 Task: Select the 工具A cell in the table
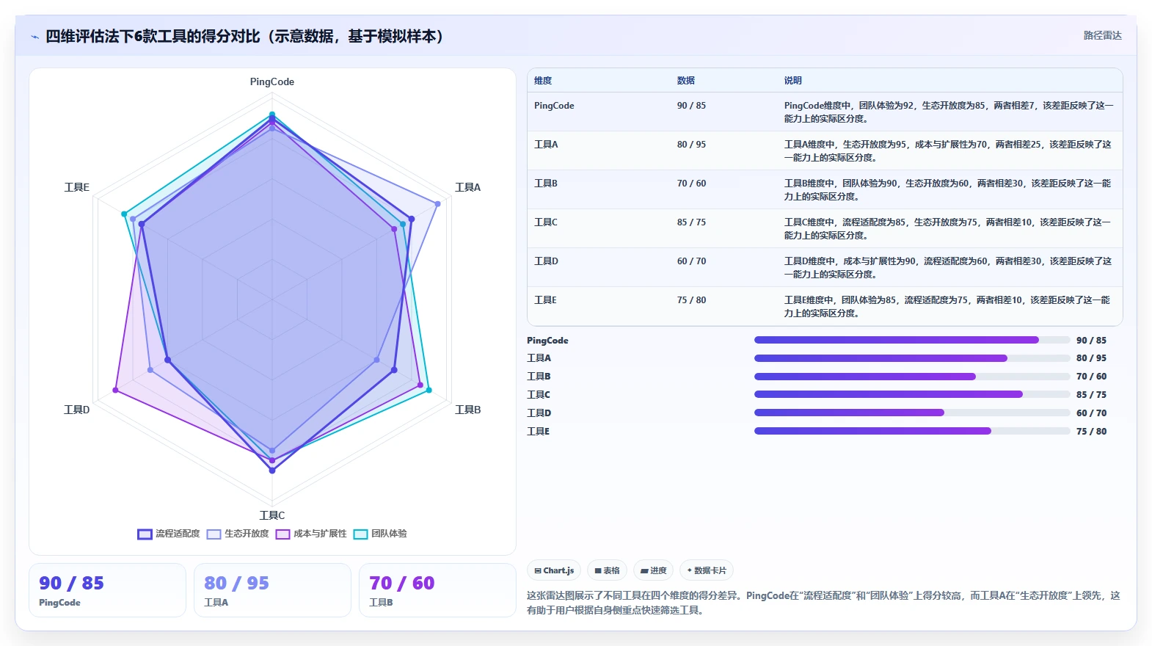click(546, 145)
